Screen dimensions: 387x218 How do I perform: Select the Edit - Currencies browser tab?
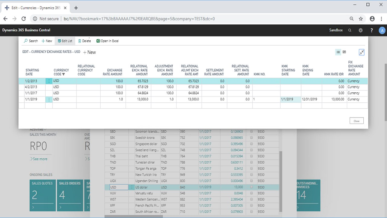pyautogui.click(x=36, y=8)
